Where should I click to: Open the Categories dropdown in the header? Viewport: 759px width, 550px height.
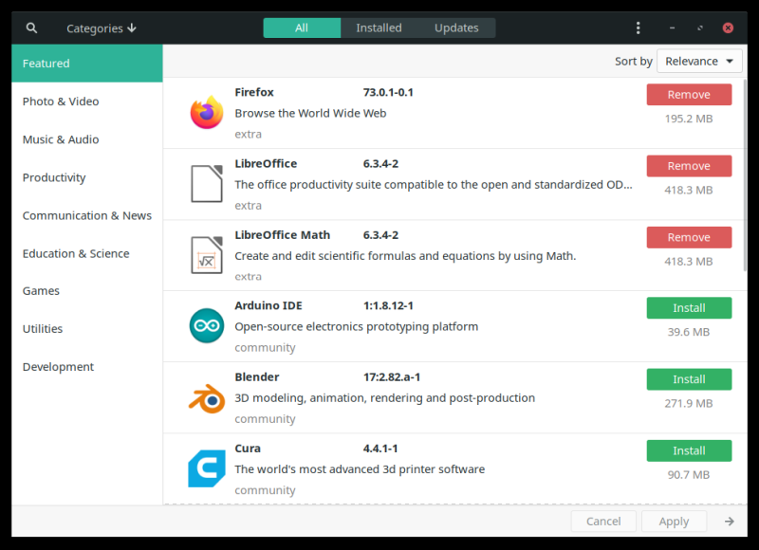[101, 27]
